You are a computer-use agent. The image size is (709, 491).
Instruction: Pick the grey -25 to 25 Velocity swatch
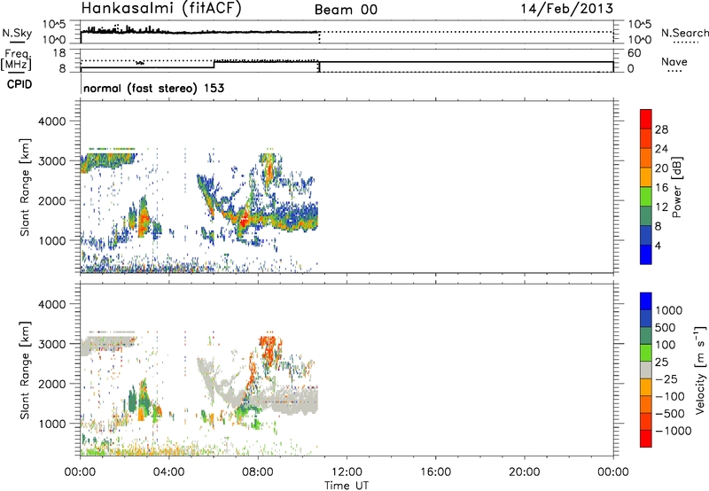[x=646, y=370]
